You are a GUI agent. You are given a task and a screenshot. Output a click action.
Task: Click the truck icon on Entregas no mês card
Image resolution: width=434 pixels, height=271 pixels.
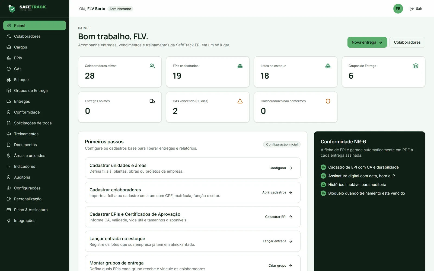pos(152,101)
